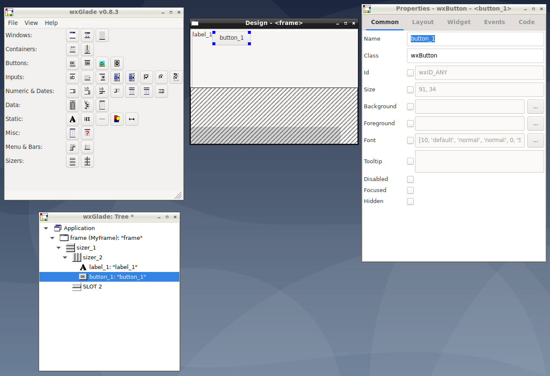The height and width of the screenshot is (376, 550).
Task: Add the ON ToggleButton widget
Action: (x=88, y=63)
